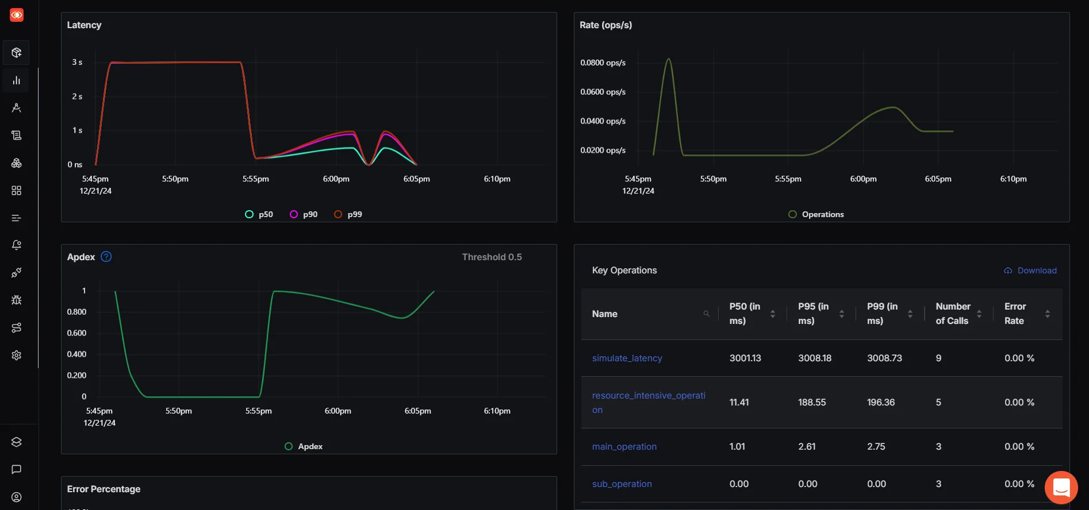This screenshot has width=1089, height=510.
Task: Open Support chat icon in sidebar
Action: coord(17,470)
